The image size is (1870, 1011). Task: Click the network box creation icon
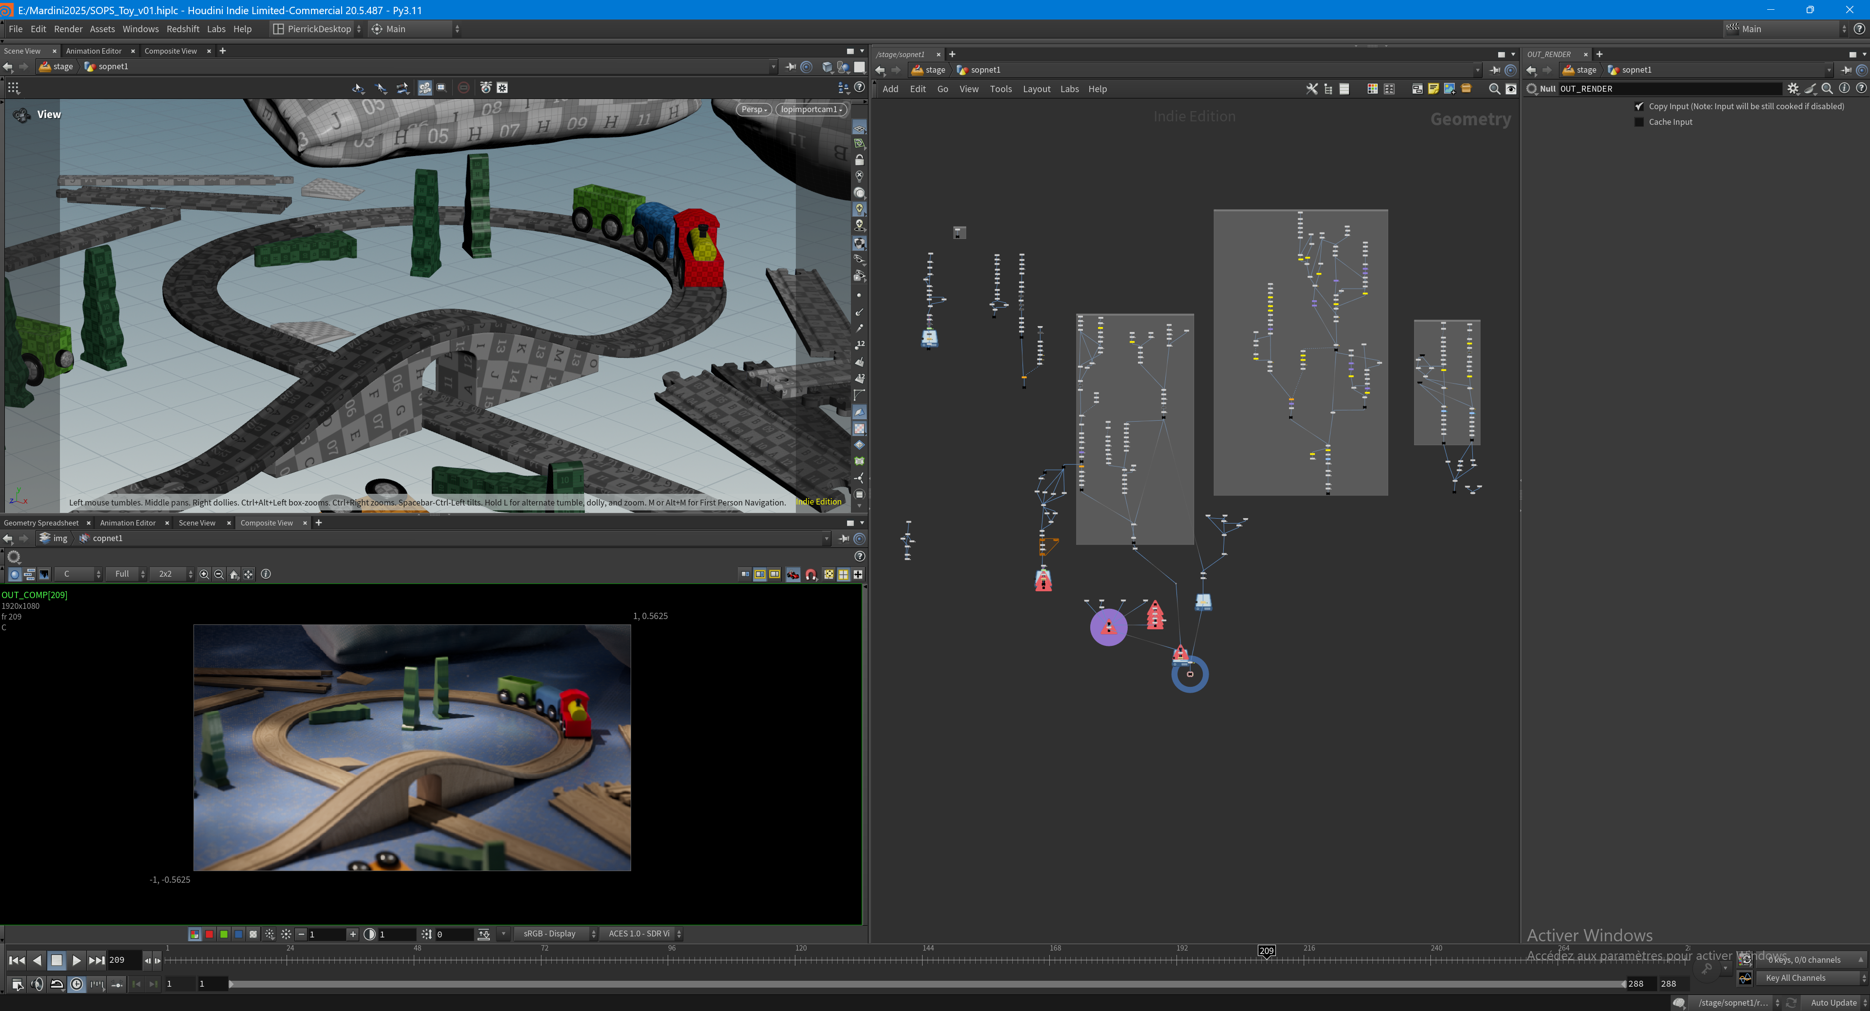pos(1416,89)
